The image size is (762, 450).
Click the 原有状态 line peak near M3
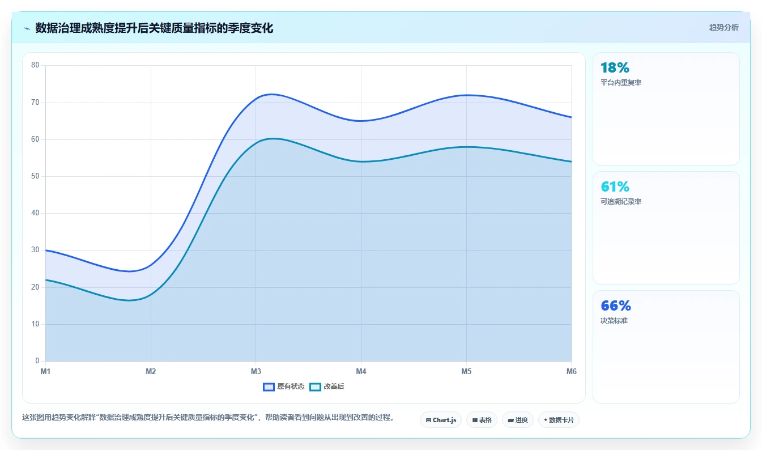[x=272, y=94]
